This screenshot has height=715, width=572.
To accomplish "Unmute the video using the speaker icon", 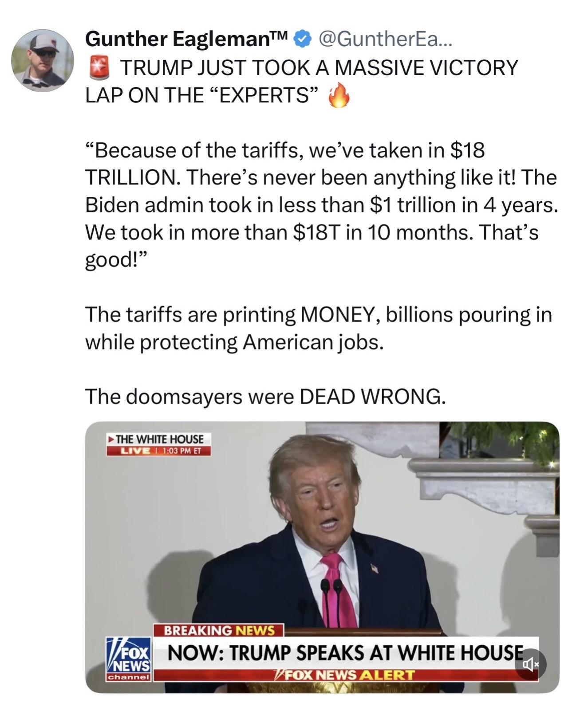I will [530, 664].
